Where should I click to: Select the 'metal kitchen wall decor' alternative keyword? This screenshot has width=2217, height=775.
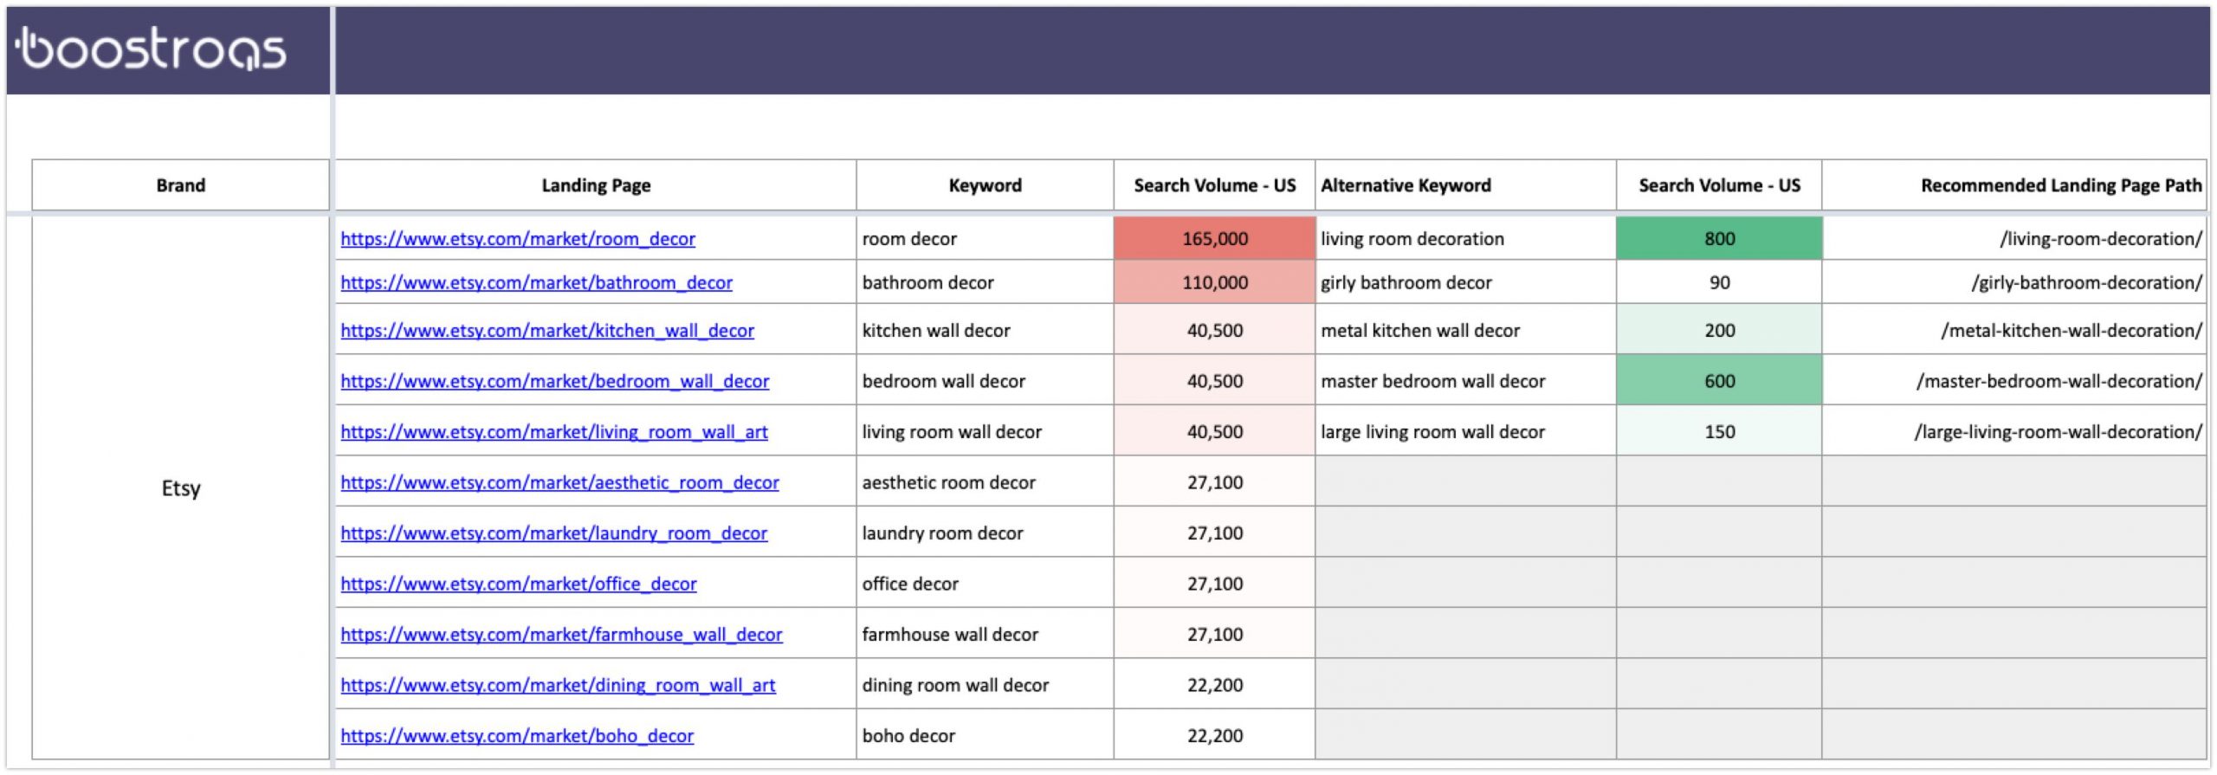click(x=1465, y=331)
